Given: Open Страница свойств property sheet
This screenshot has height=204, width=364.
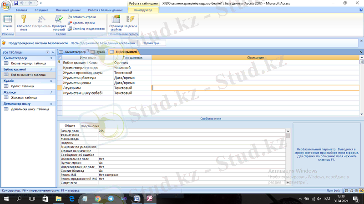Looking at the screenshot, I should [x=116, y=21].
